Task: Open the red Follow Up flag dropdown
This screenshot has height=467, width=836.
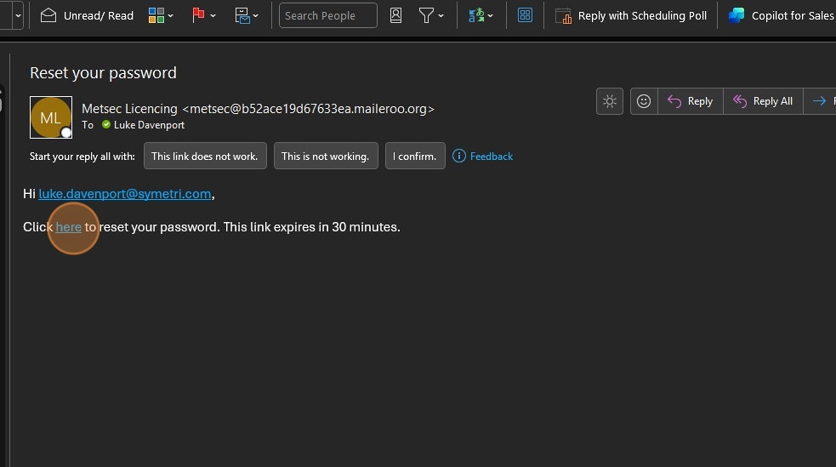Action: 203,15
